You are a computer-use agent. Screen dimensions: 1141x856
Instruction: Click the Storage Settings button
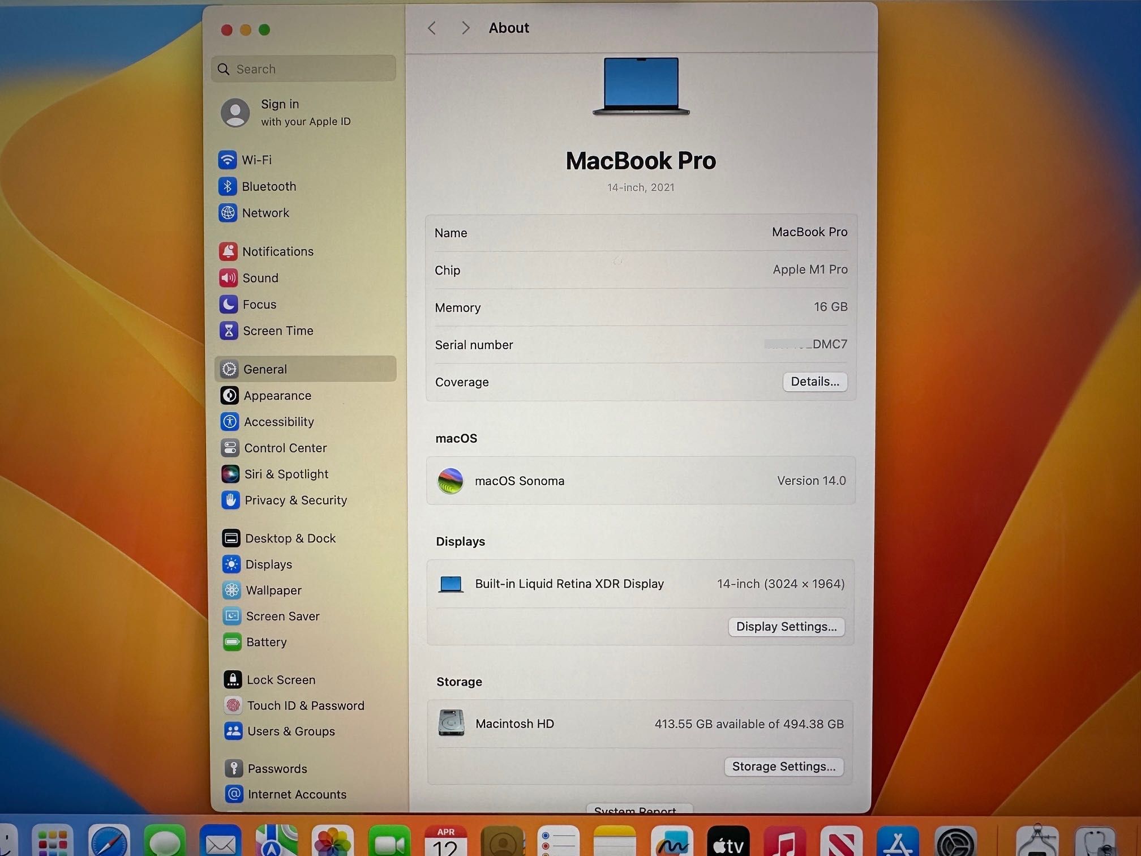click(x=784, y=767)
